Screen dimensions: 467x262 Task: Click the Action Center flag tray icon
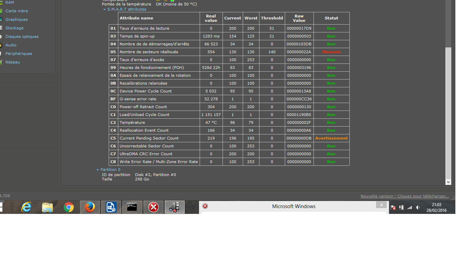point(393,207)
